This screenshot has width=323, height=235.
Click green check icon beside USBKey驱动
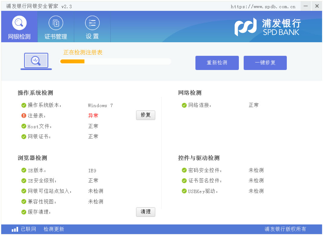[x=184, y=191]
